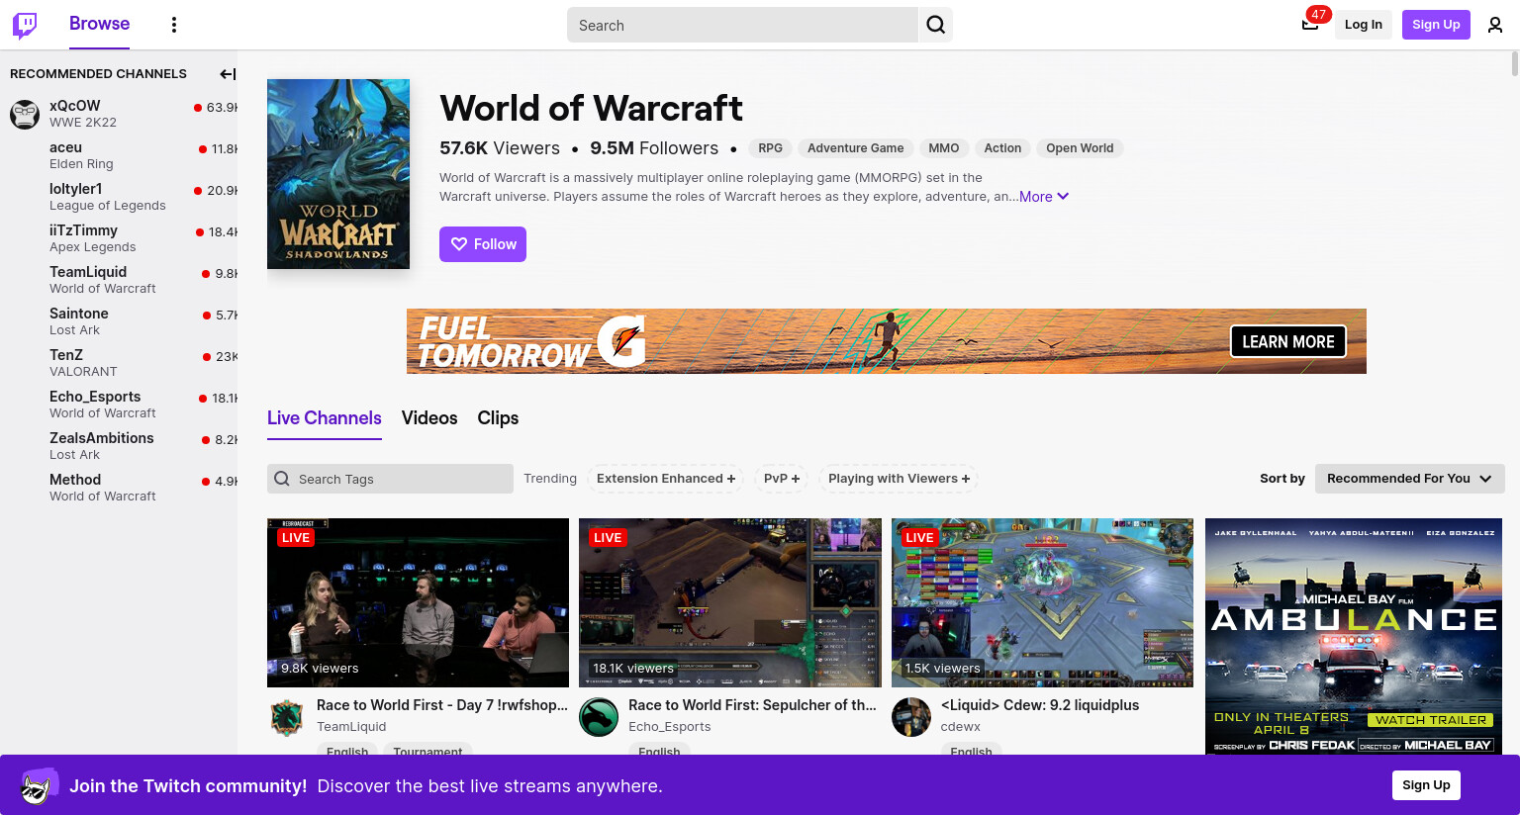Click Sign Up in the bottom banner
1520x815 pixels.
click(x=1426, y=785)
